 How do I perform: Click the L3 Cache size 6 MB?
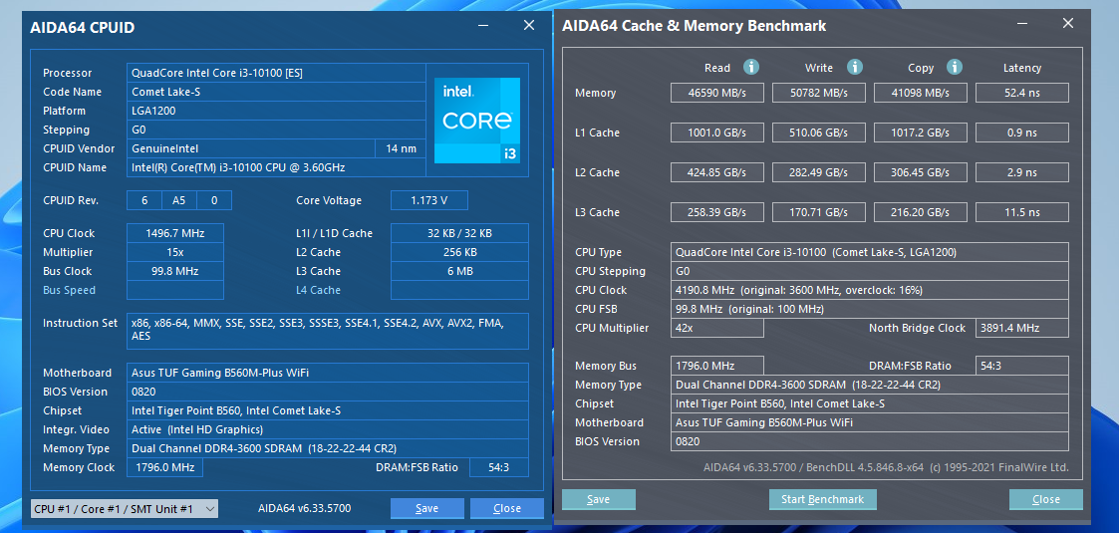point(459,271)
